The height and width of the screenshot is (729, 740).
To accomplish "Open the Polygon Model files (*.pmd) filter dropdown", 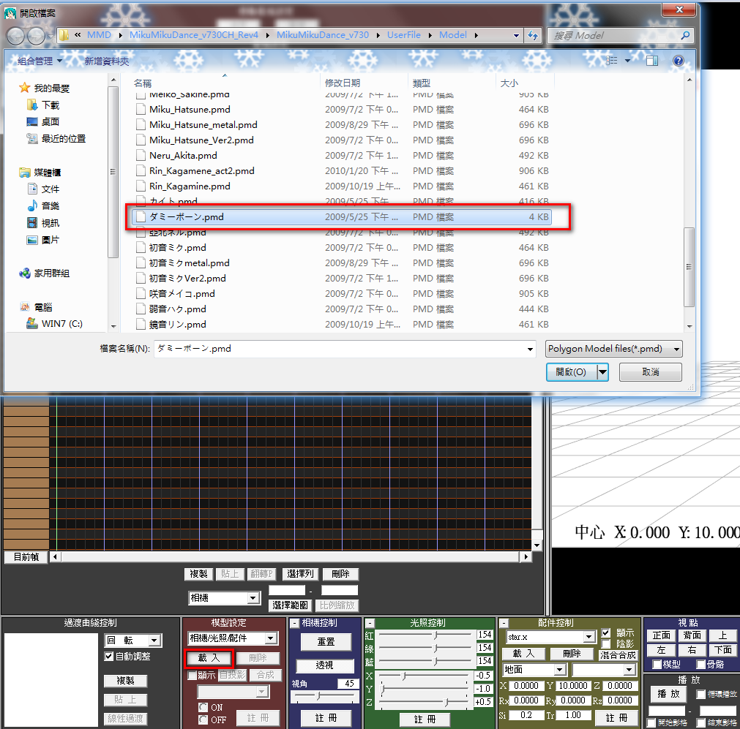I will point(613,349).
